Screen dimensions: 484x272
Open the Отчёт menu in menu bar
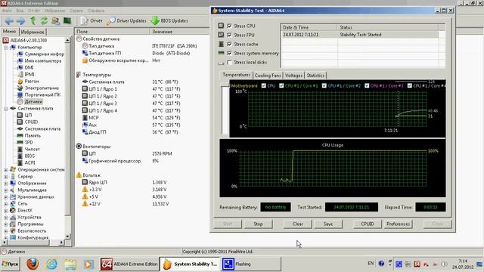34,11
